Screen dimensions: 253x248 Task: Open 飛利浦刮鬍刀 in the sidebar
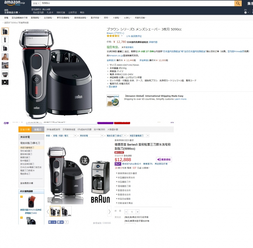(26, 151)
